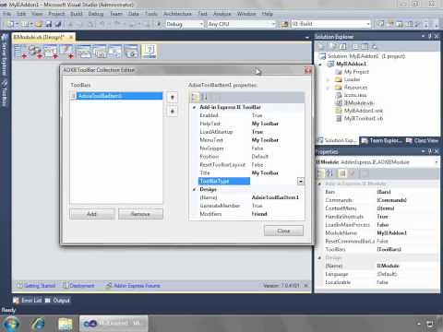Click the Properties page icon in Properties panel toolbar
Screen dimensions: 443x332
point(342,173)
